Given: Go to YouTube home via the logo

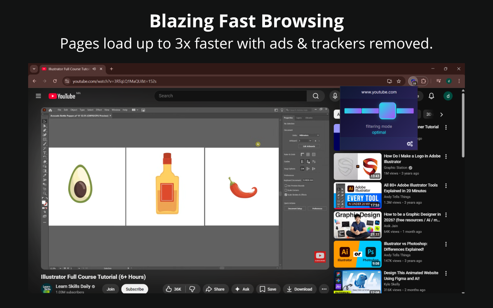Looking at the screenshot, I should (62, 96).
